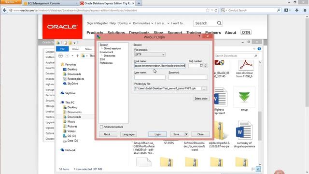Viewport: 309px width, 174px height.
Task: Click the Save button in WinSCP Login
Action: pyautogui.click(x=177, y=134)
